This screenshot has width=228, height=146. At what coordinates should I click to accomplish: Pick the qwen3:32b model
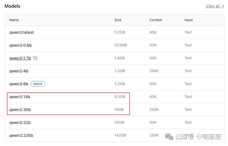[x=20, y=123]
